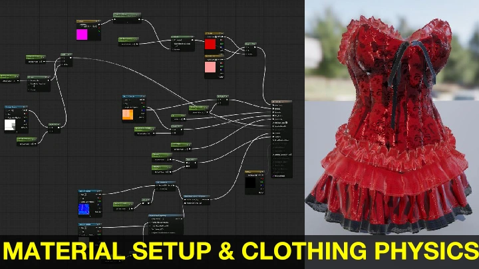Click the magenta color preview swatch
The height and width of the screenshot is (269, 479).
[82, 35]
